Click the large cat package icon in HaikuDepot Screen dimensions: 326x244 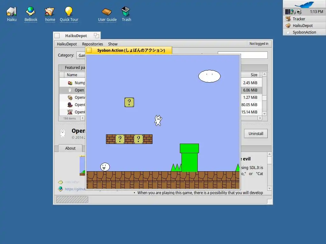tap(63, 133)
